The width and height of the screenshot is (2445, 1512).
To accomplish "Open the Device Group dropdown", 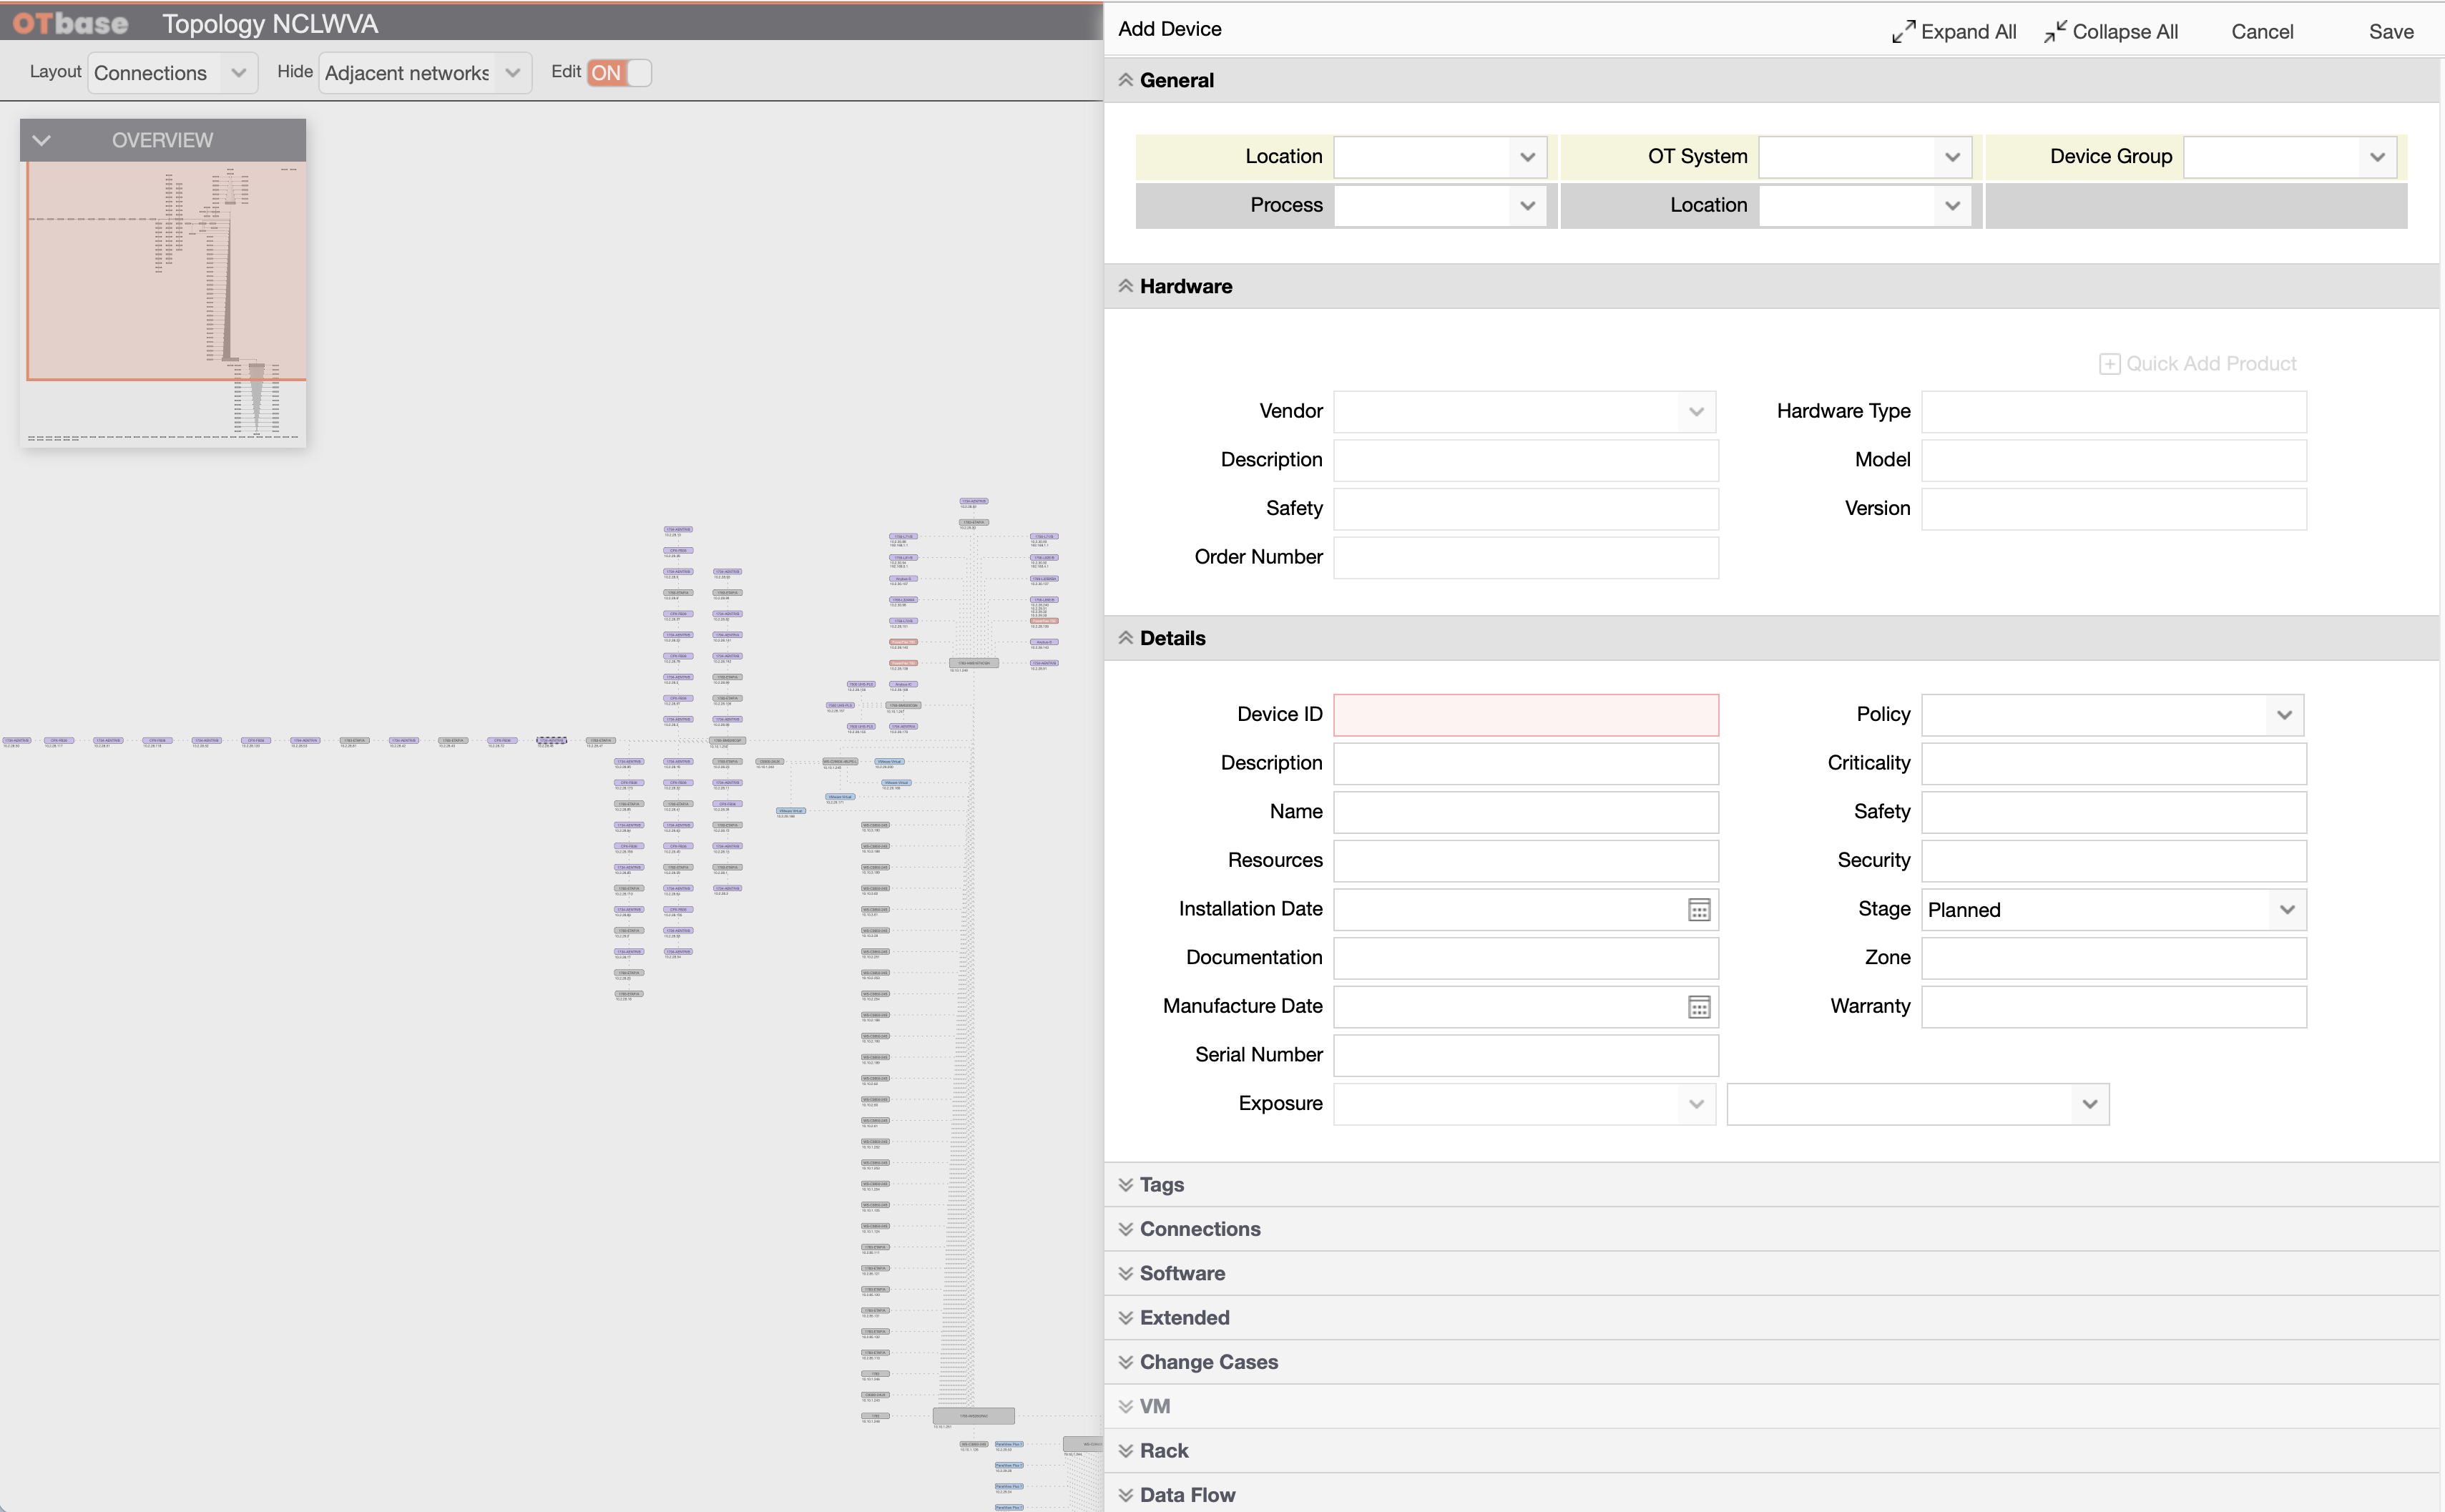I will tap(2290, 157).
